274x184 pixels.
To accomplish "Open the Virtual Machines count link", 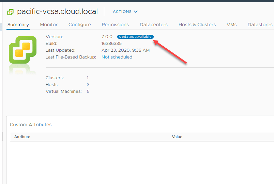I will click(88, 91).
